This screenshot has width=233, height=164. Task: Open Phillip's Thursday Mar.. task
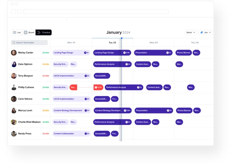[191, 87]
